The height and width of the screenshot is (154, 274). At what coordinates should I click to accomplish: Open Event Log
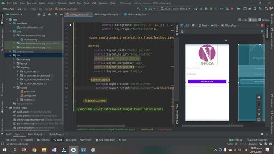pyautogui.click(x=235, y=140)
